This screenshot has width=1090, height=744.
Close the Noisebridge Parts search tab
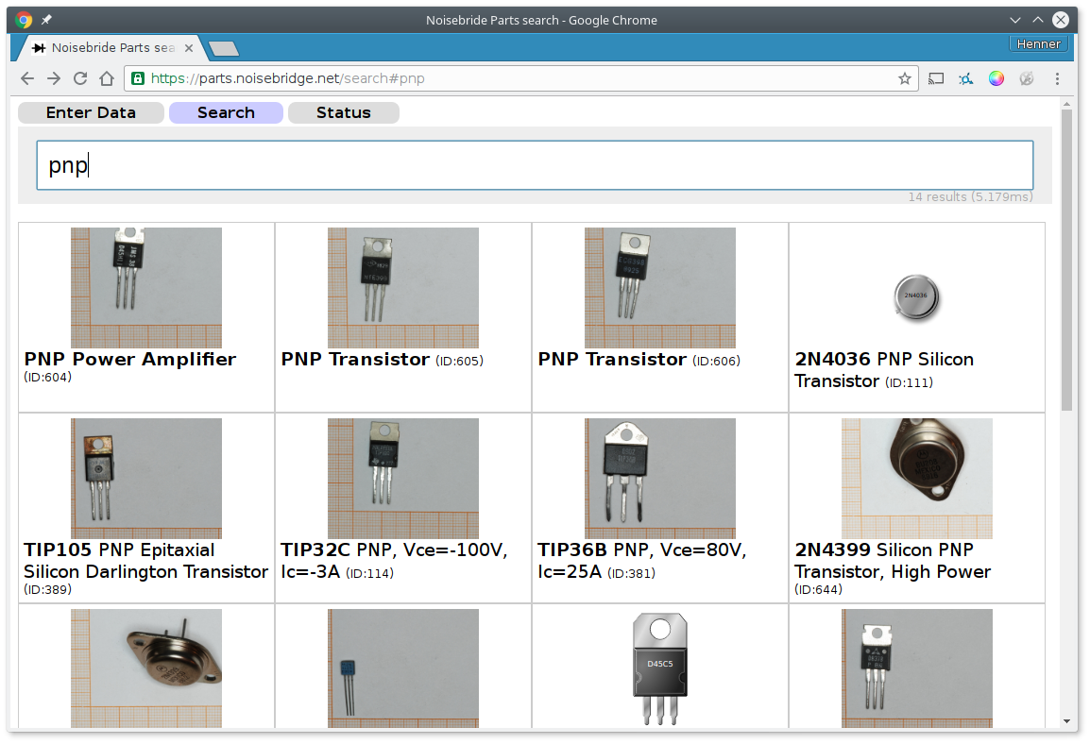pos(188,48)
